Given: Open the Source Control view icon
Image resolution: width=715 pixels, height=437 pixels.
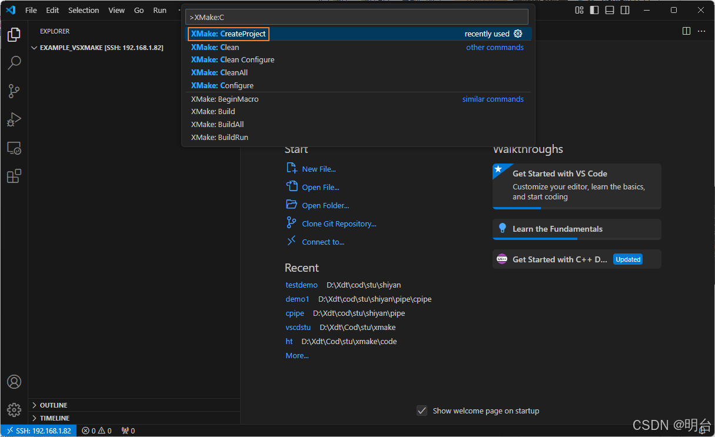Looking at the screenshot, I should (x=14, y=91).
